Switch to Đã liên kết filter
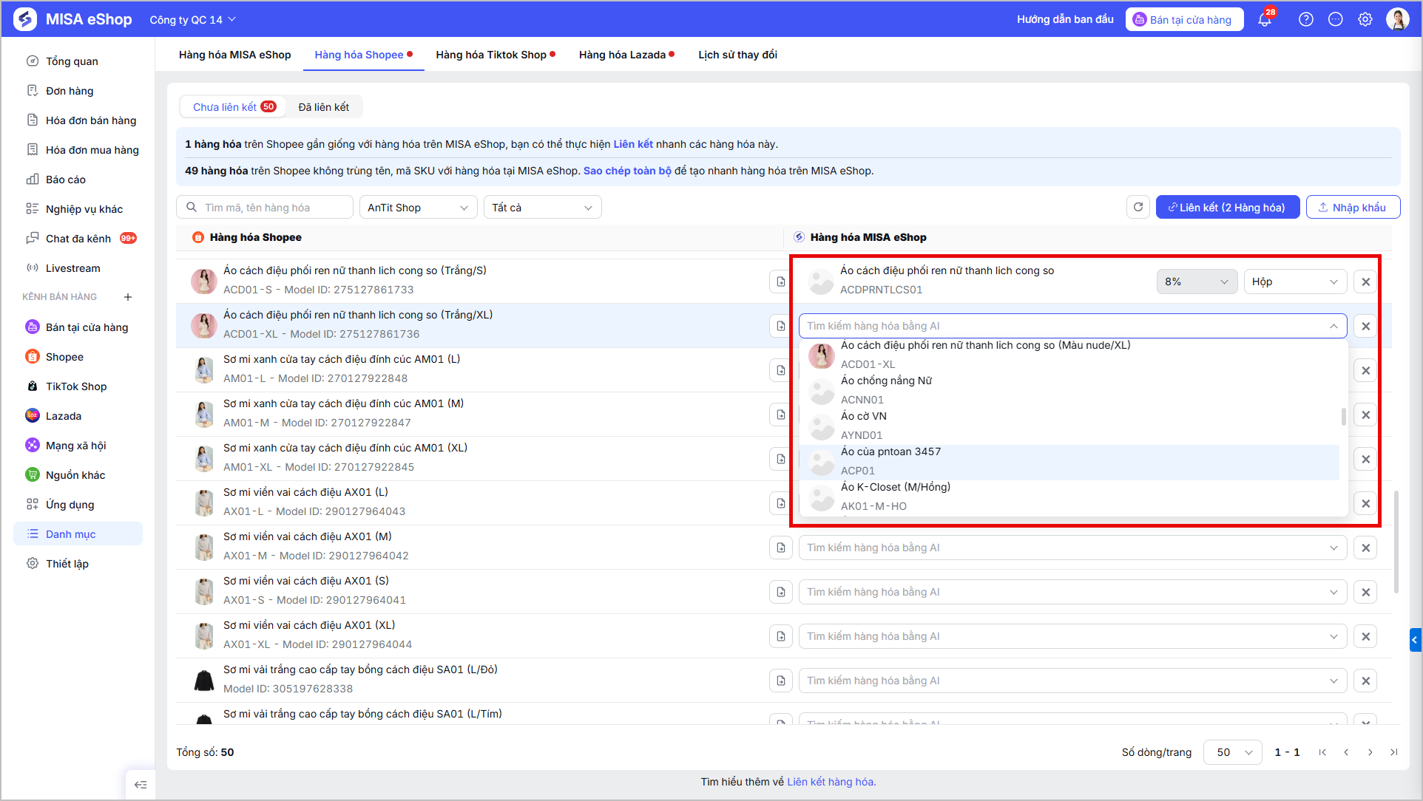Viewport: 1423px width, 801px height. coord(324,107)
